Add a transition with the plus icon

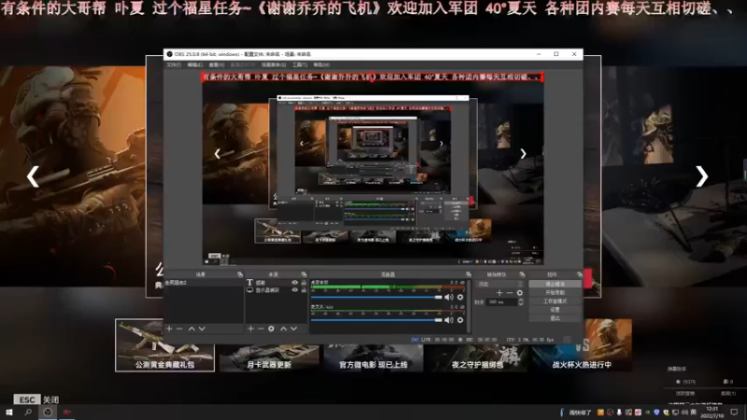[499, 293]
